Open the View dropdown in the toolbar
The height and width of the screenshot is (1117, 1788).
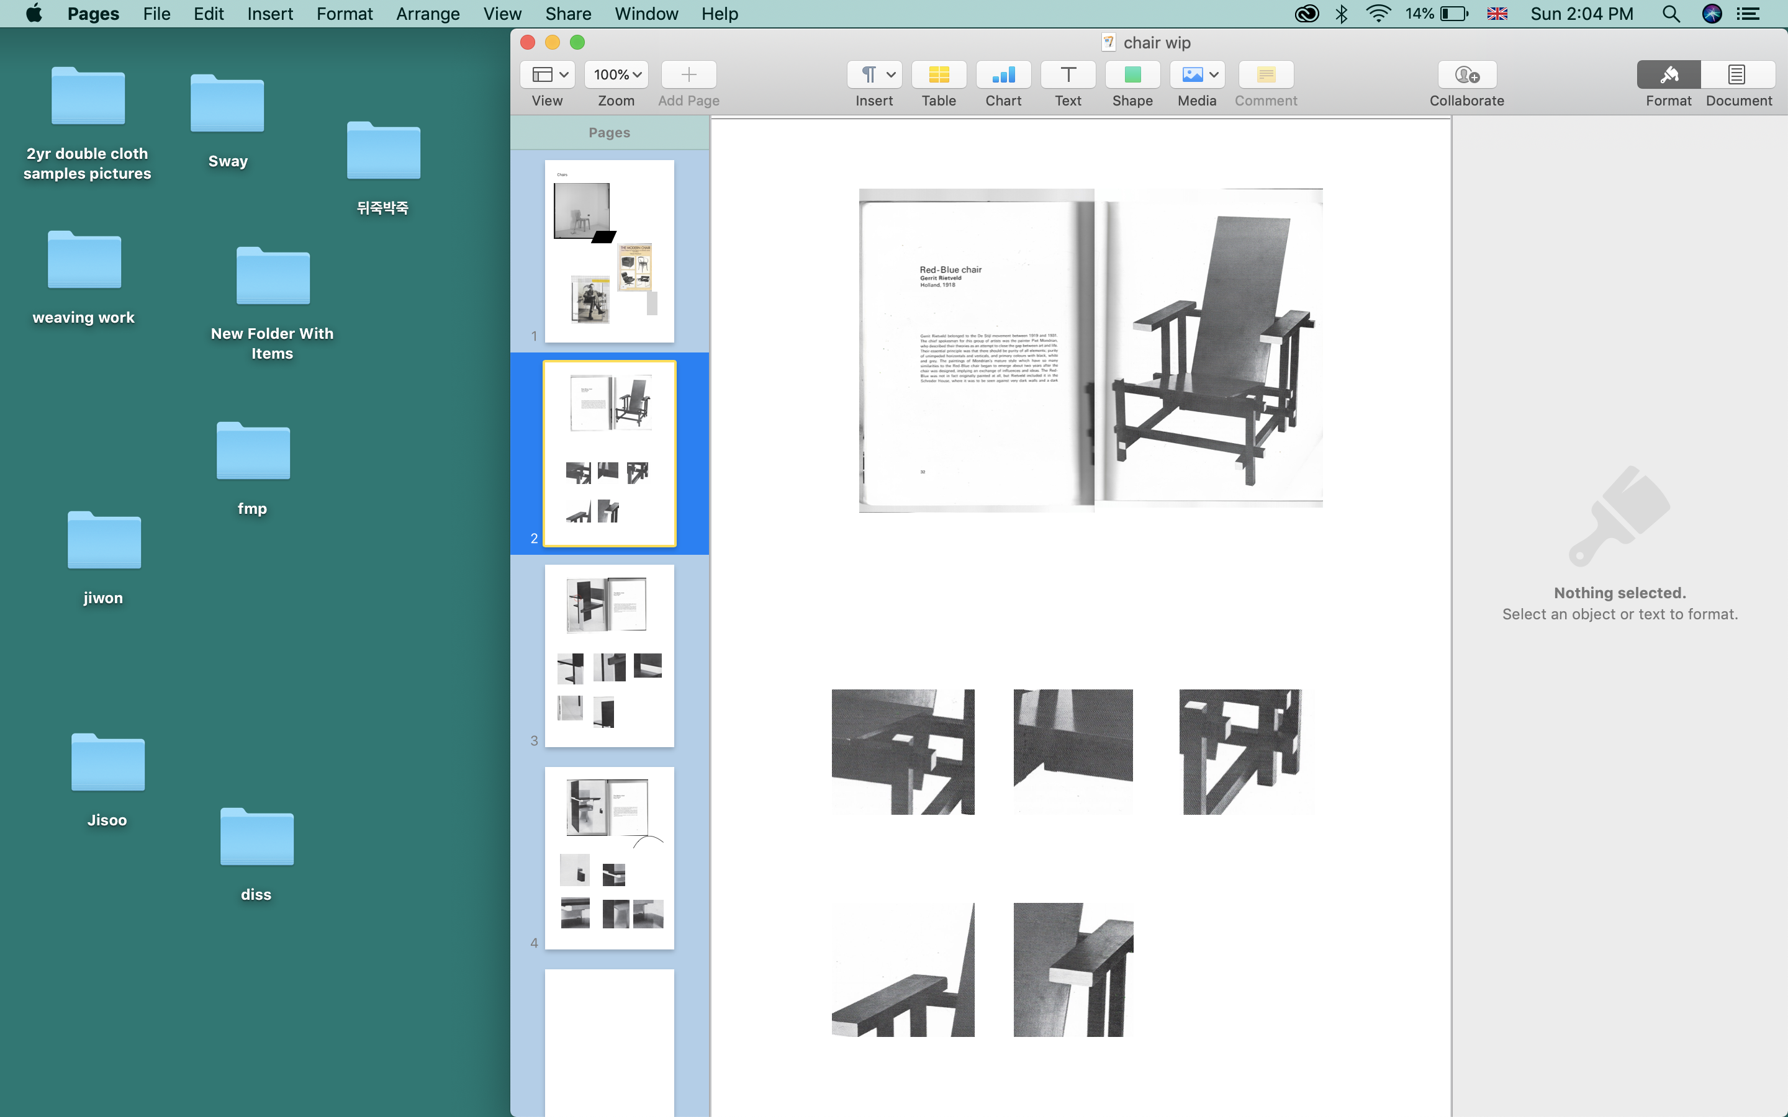pyautogui.click(x=548, y=74)
